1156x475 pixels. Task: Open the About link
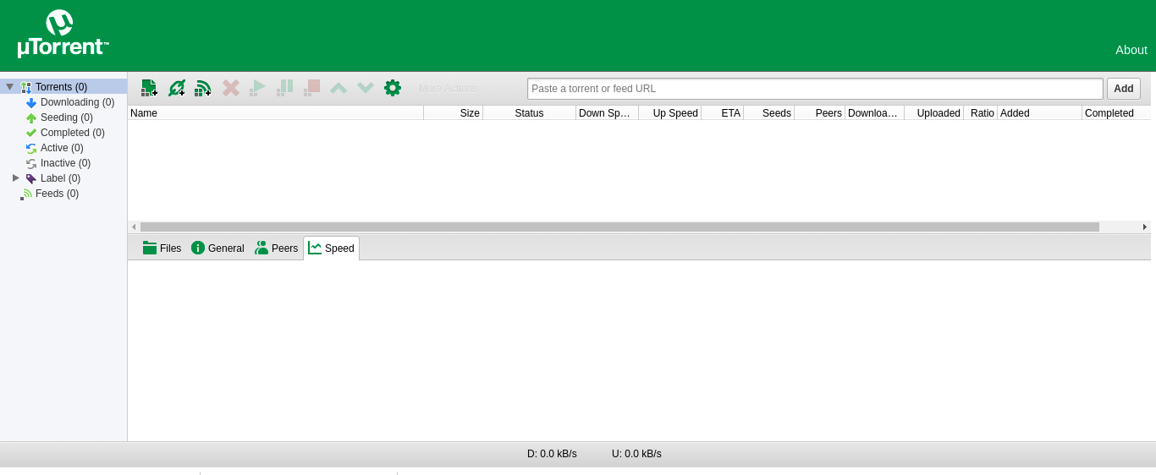pyautogui.click(x=1131, y=50)
